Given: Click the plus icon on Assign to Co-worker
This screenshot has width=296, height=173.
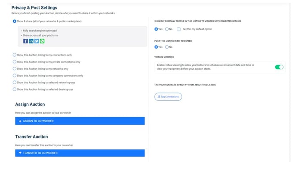Looking at the screenshot, I should coord(20,121).
